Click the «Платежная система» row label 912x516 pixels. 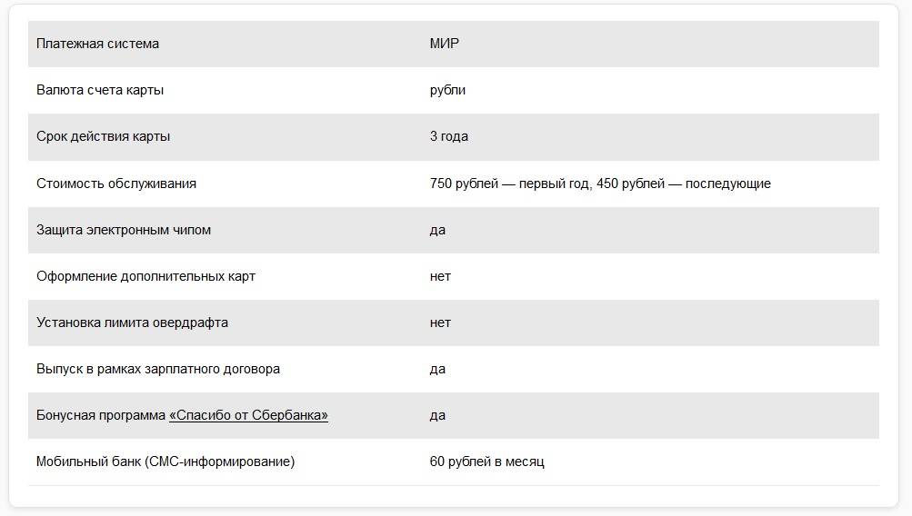click(x=97, y=44)
